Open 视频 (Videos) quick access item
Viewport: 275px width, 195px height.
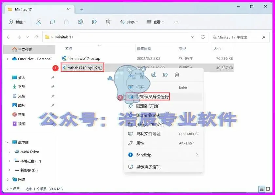click(x=19, y=124)
